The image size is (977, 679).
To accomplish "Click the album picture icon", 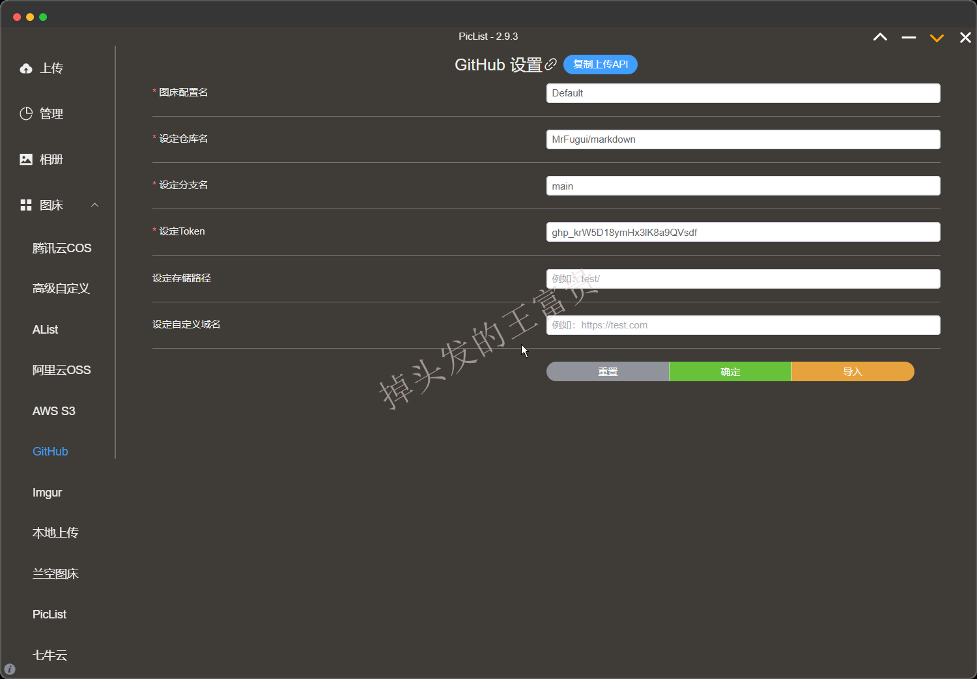I will click(26, 159).
